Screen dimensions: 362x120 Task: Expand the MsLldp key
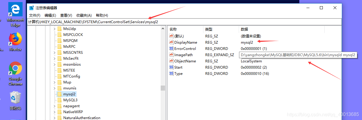pyautogui.click(x=54, y=29)
